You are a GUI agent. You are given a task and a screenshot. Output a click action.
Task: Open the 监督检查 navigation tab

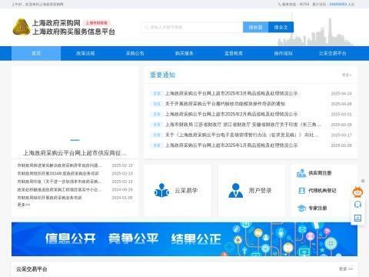(234, 53)
